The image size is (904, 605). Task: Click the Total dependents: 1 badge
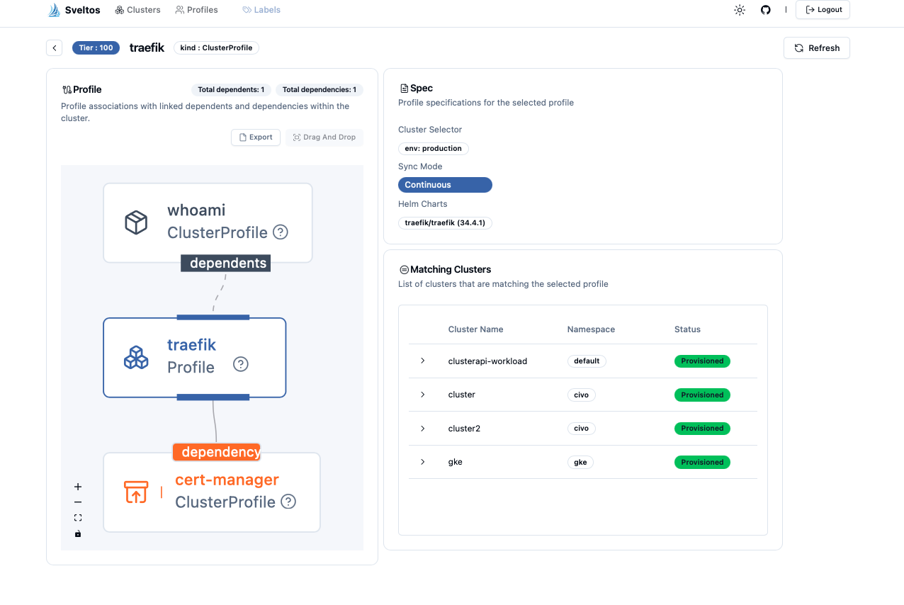click(231, 90)
